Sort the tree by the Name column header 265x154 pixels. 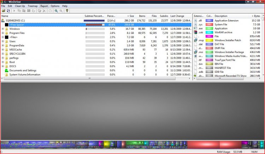(42, 16)
